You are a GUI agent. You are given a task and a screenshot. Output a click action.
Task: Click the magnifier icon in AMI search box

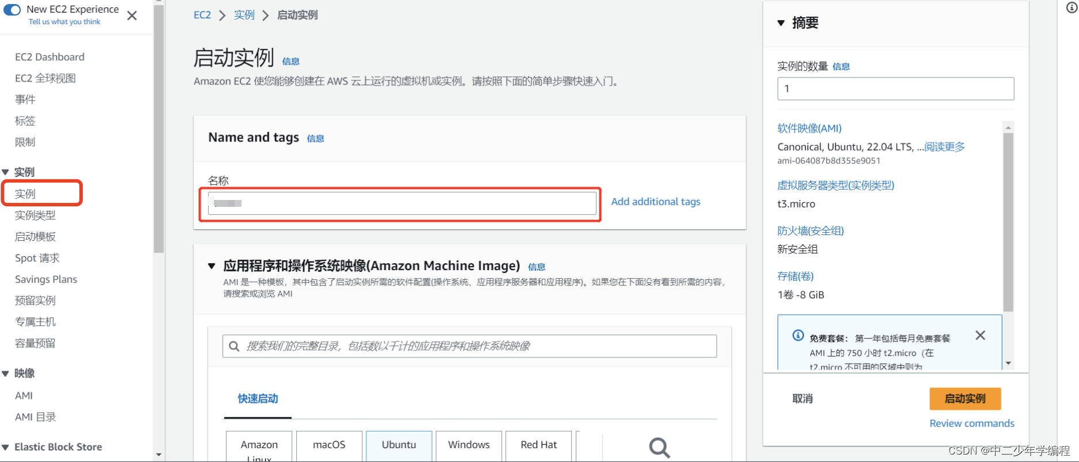[234, 346]
